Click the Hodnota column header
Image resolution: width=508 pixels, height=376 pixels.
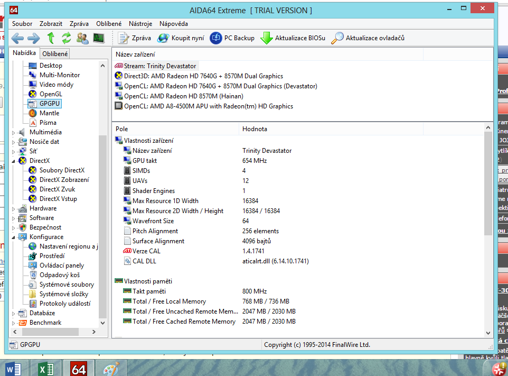coord(255,129)
